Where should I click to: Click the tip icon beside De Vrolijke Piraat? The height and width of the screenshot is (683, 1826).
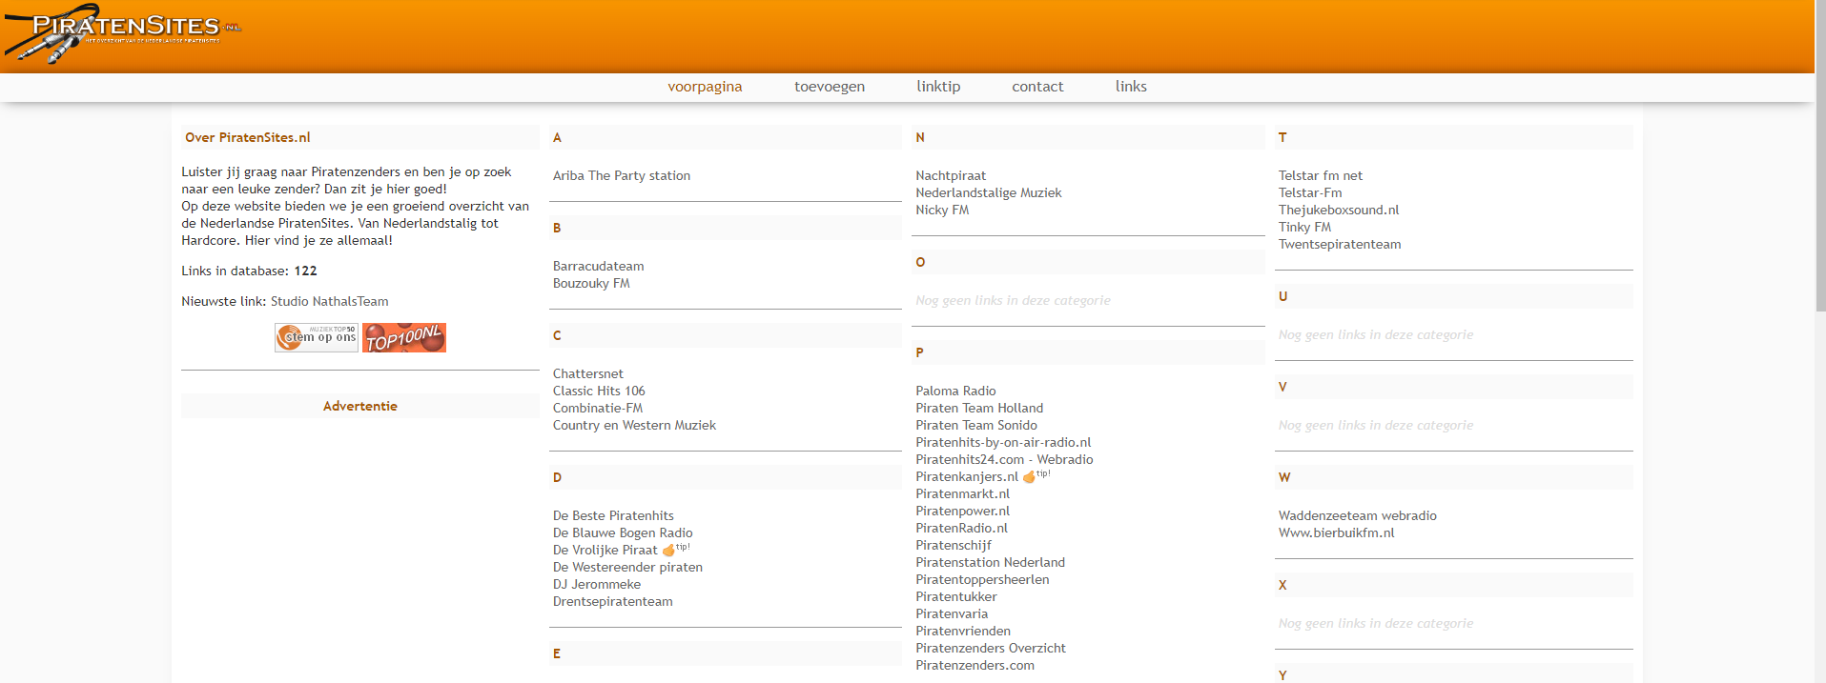point(669,550)
